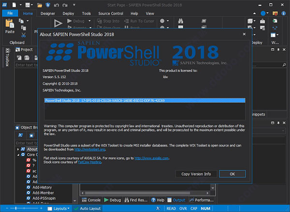Switch to the Performance bottom tab
This screenshot has width=290, height=212.
pos(202,200)
